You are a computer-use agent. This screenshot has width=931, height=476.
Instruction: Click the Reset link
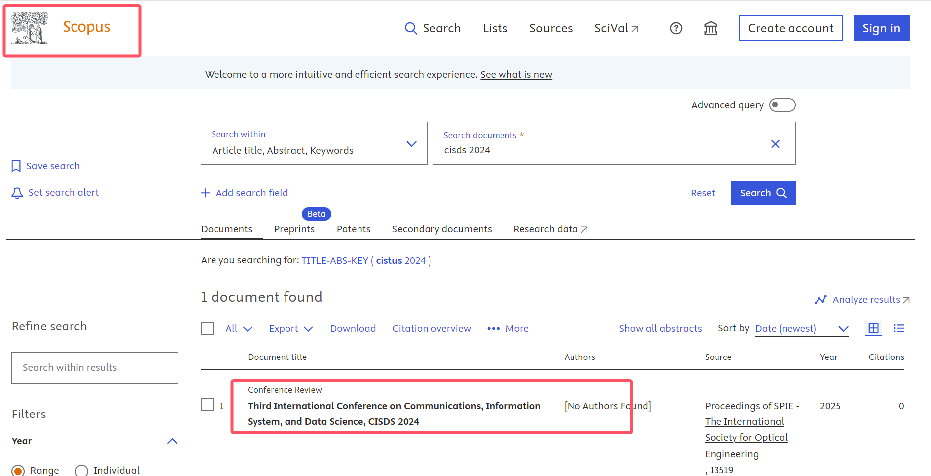pyautogui.click(x=703, y=193)
